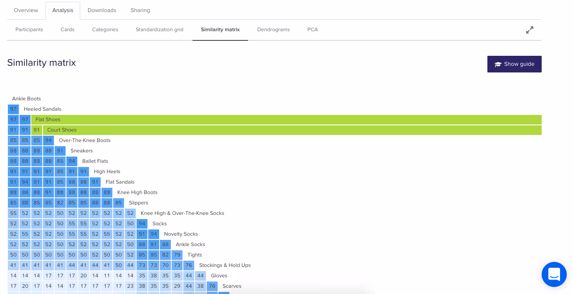Switch to the Overview tab
The height and width of the screenshot is (294, 573).
pyautogui.click(x=26, y=10)
